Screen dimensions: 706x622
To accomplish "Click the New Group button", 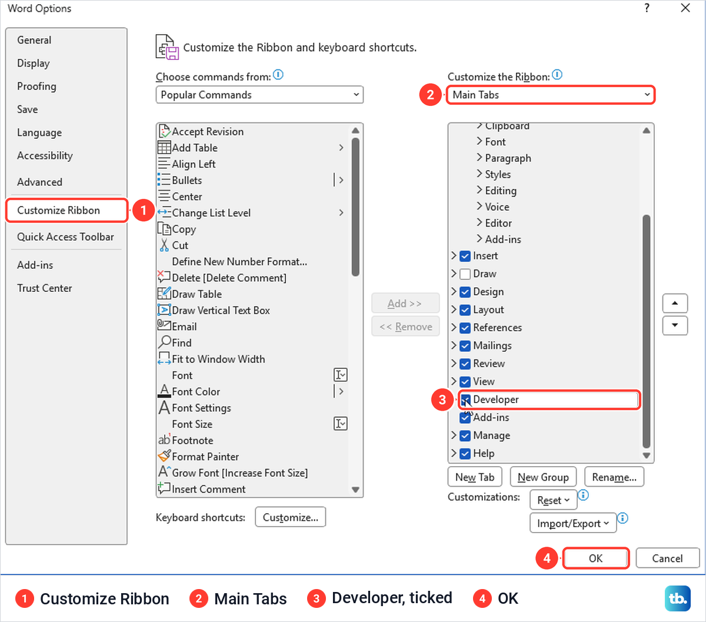I will pos(543,477).
